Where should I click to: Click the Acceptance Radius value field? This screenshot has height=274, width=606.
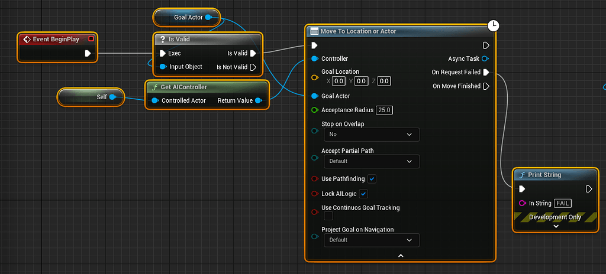pos(385,110)
